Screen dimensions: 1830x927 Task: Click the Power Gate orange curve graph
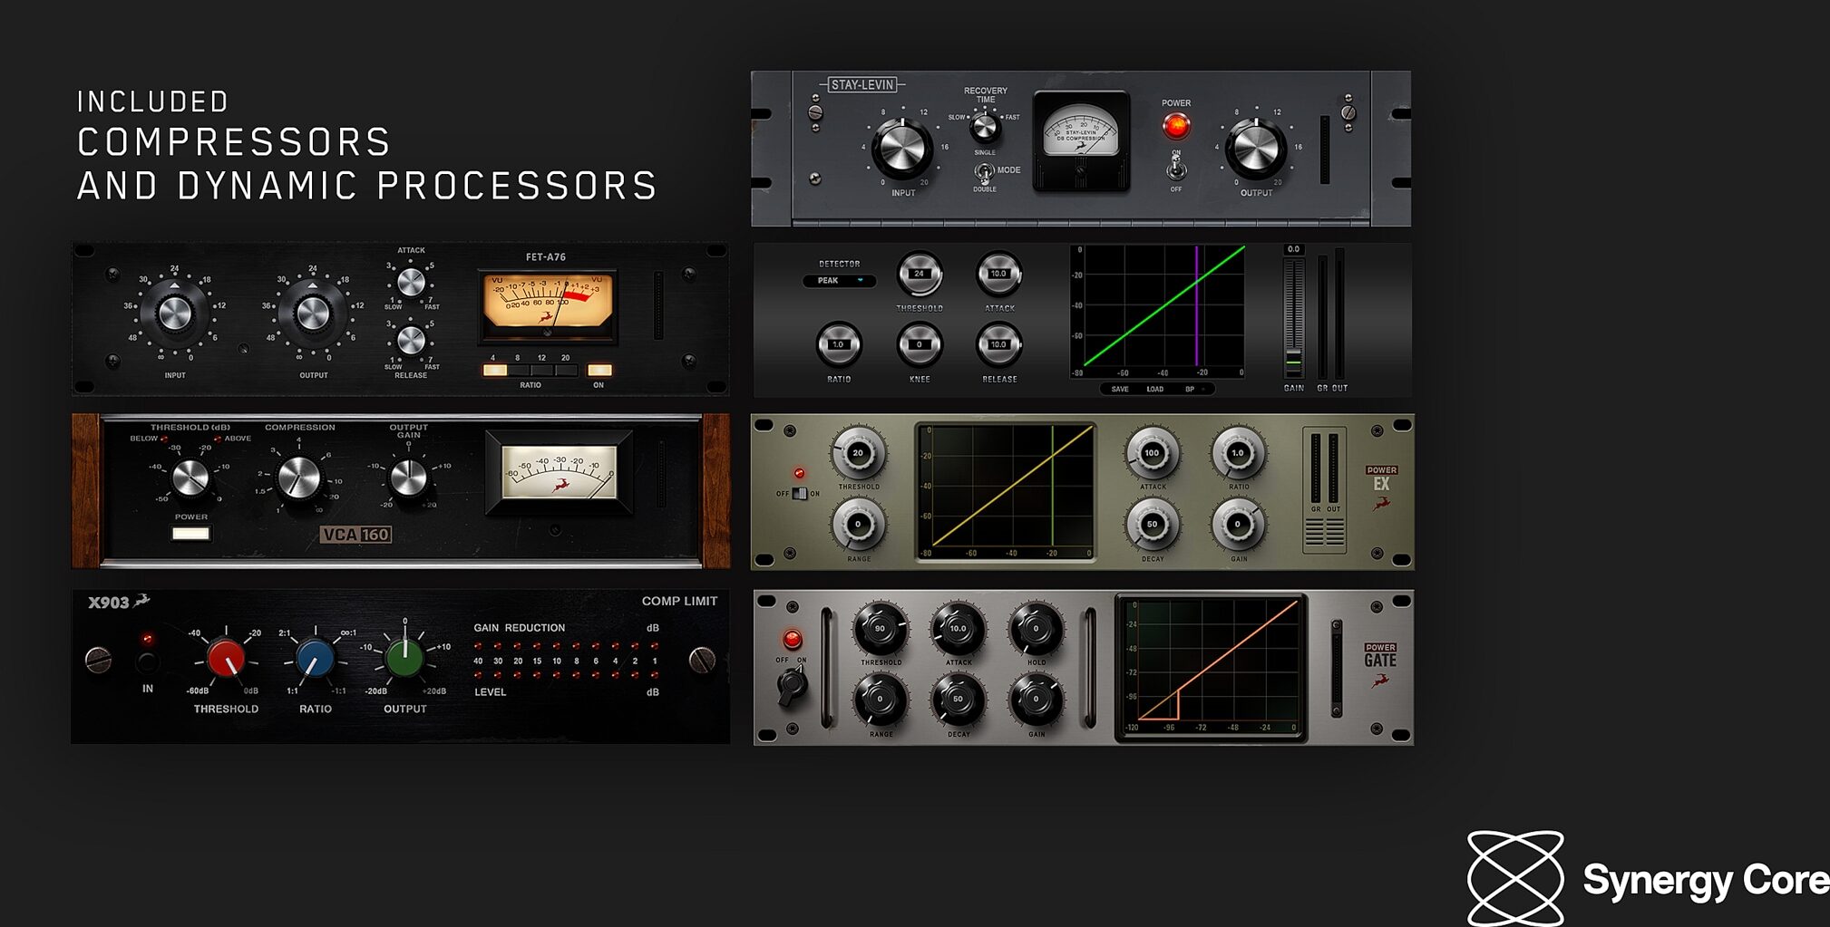click(1212, 668)
